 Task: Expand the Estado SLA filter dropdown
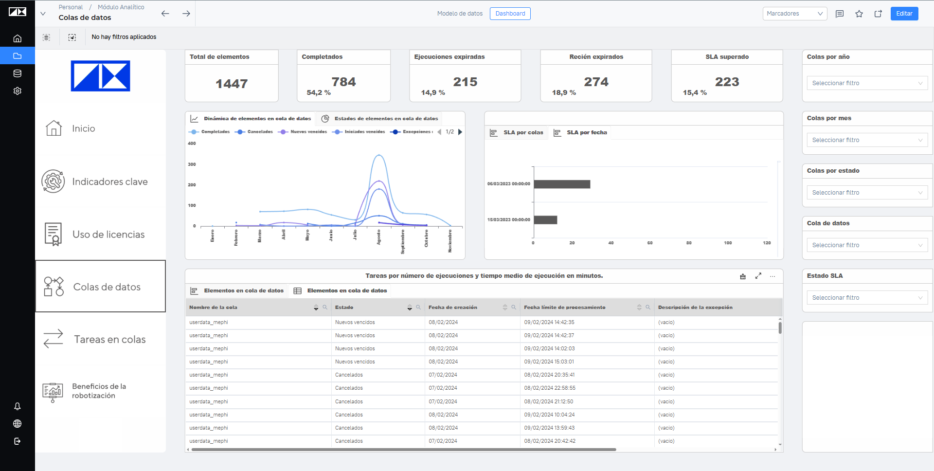click(x=867, y=298)
